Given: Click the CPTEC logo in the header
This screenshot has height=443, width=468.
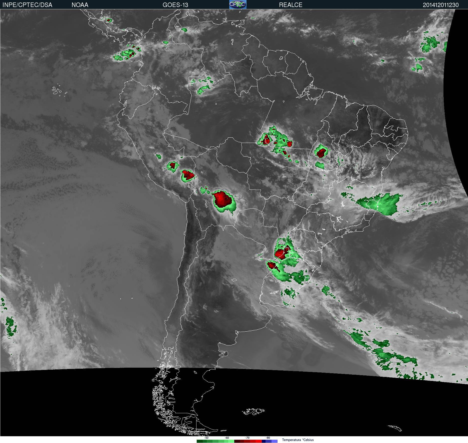Looking at the screenshot, I should (238, 5).
